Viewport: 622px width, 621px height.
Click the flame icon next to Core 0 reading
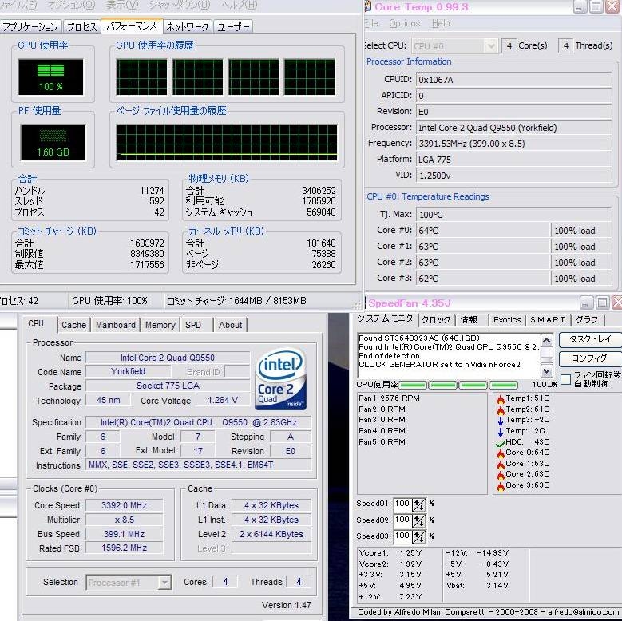(x=501, y=453)
